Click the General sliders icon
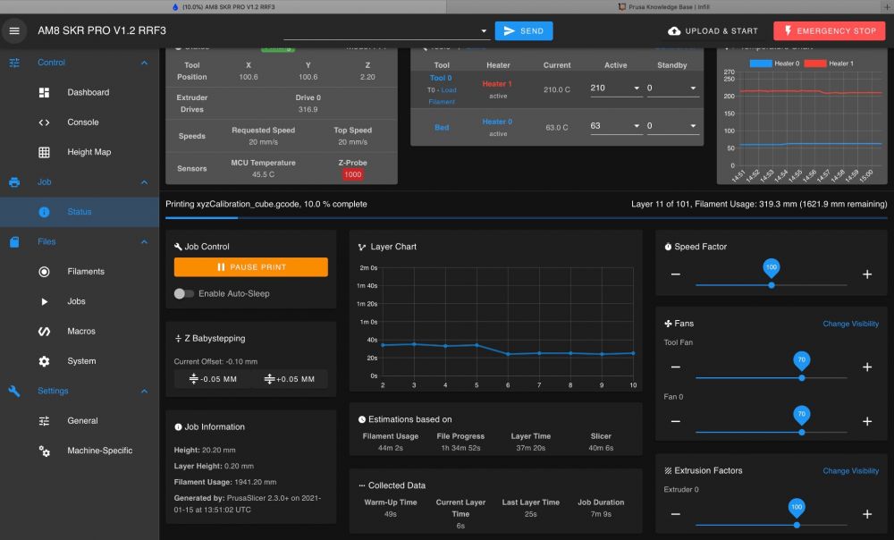Image resolution: width=894 pixels, height=540 pixels. click(44, 421)
